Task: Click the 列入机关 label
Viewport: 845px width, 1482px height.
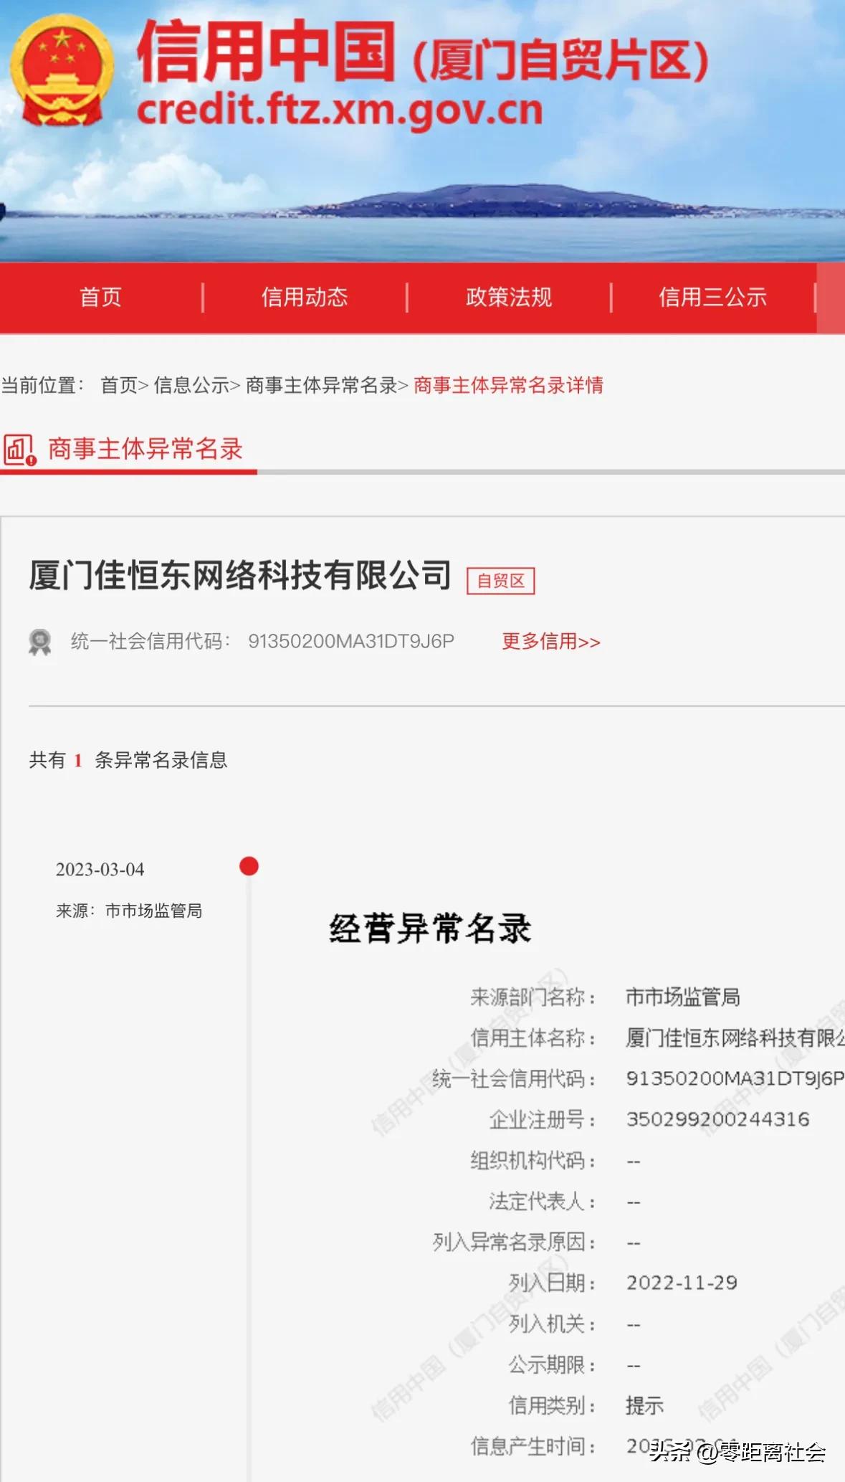Action: tap(553, 1324)
